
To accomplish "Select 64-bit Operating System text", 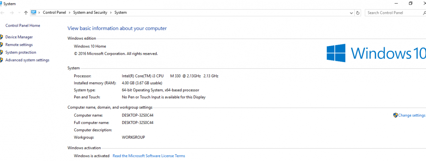I will (160, 90).
